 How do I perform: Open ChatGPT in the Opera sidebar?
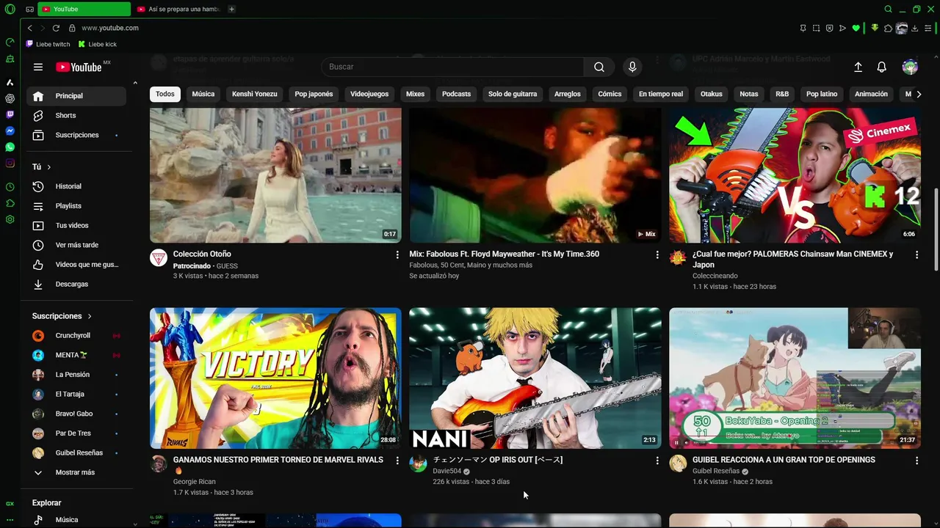pyautogui.click(x=10, y=98)
